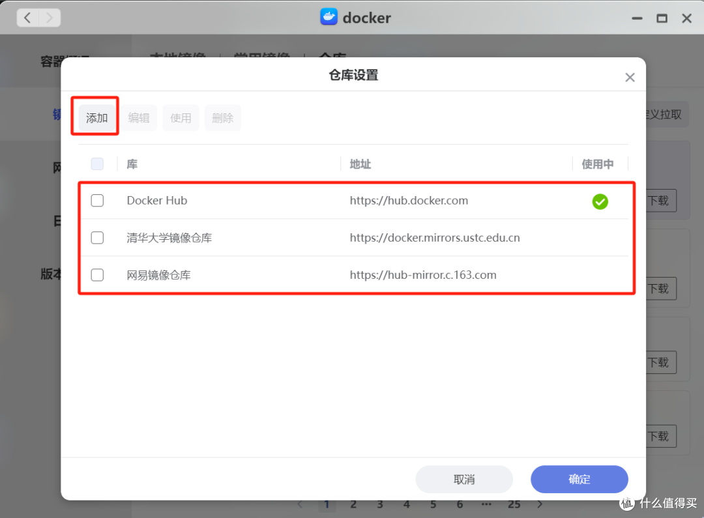Viewport: 704px width, 518px height.
Task: Click the 地址 column header
Action: click(360, 164)
